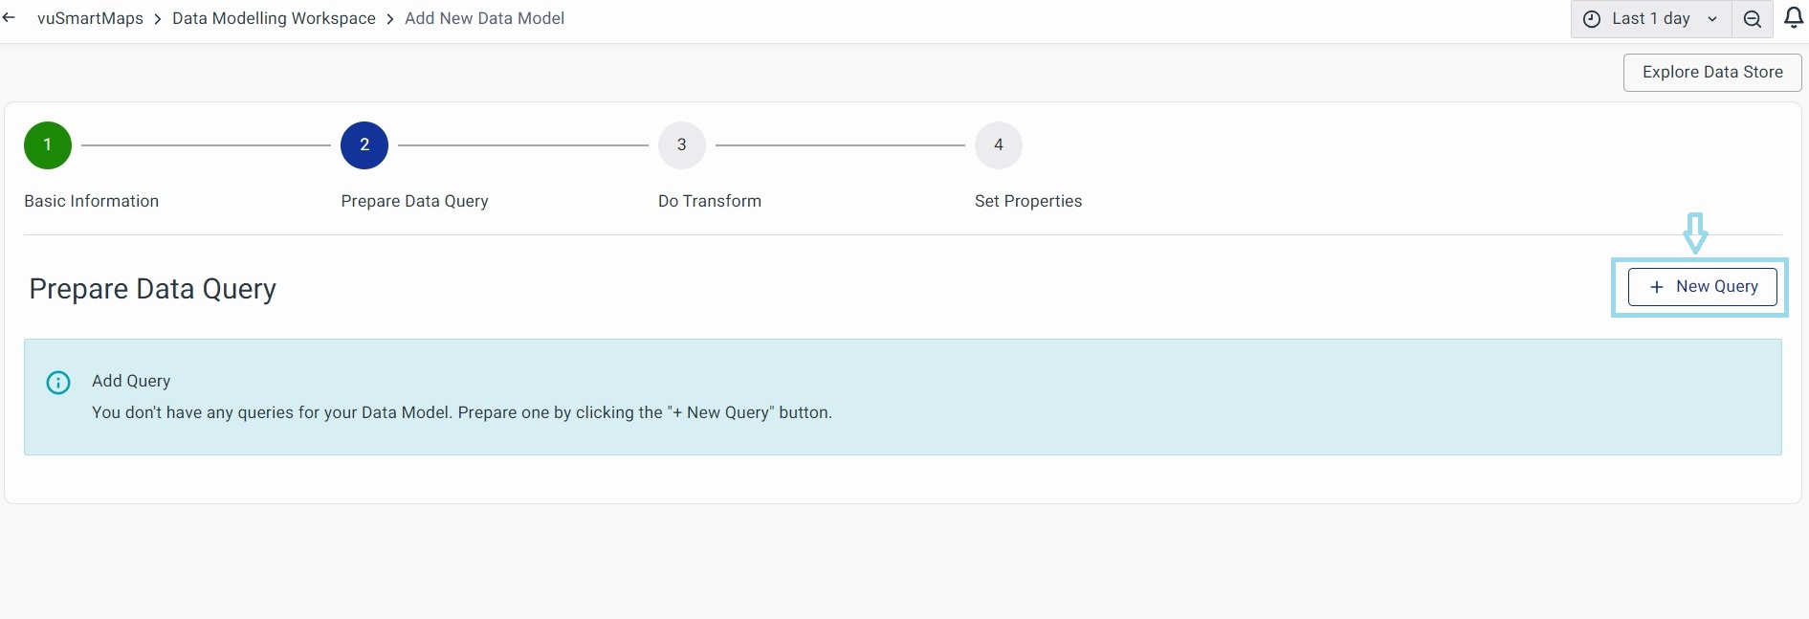Click Add New Data Model breadcrumb
This screenshot has width=1809, height=619.
click(x=484, y=18)
